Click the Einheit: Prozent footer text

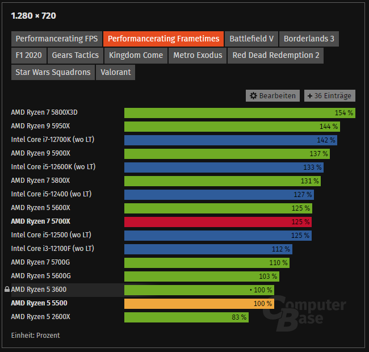(x=36, y=336)
